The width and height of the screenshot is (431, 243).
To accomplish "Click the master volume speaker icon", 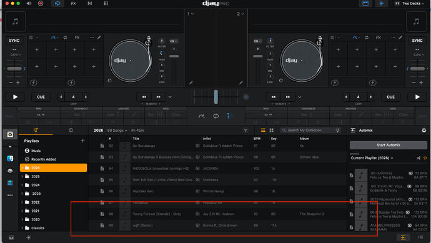I will point(29,4).
